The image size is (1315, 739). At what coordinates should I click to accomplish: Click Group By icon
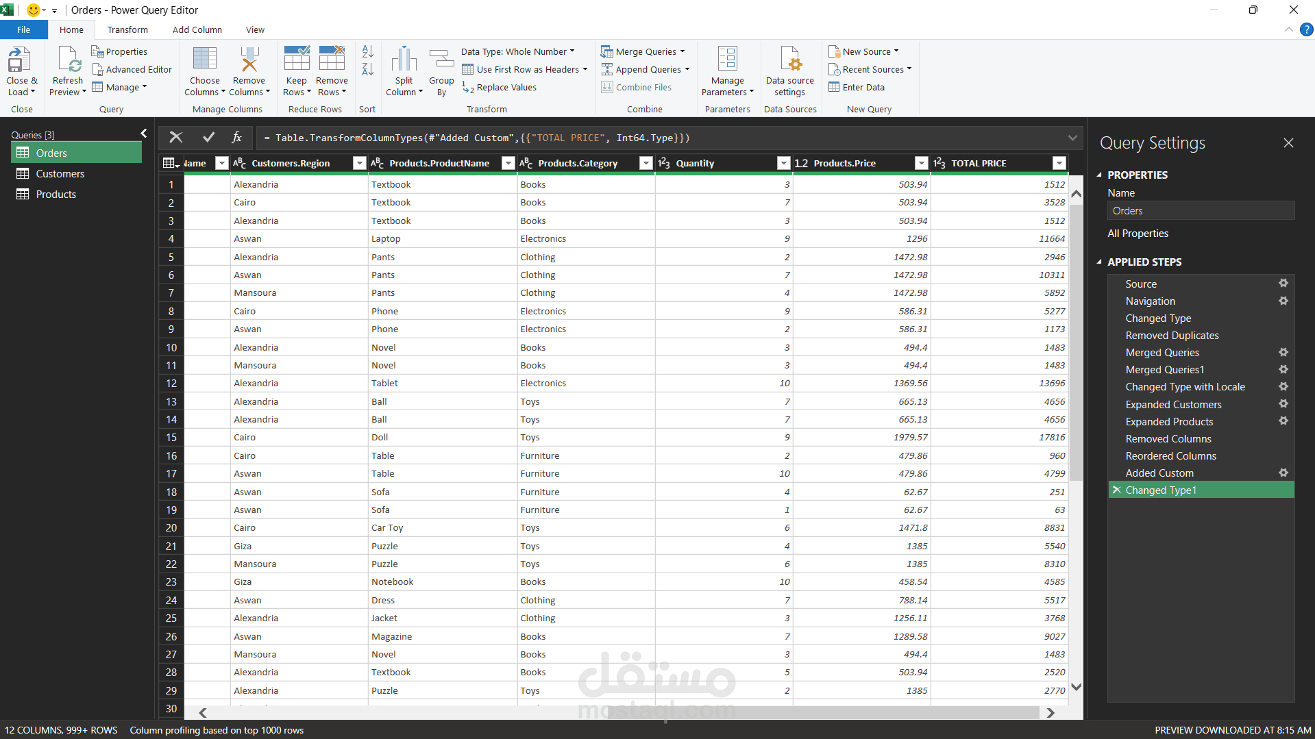pos(441,59)
